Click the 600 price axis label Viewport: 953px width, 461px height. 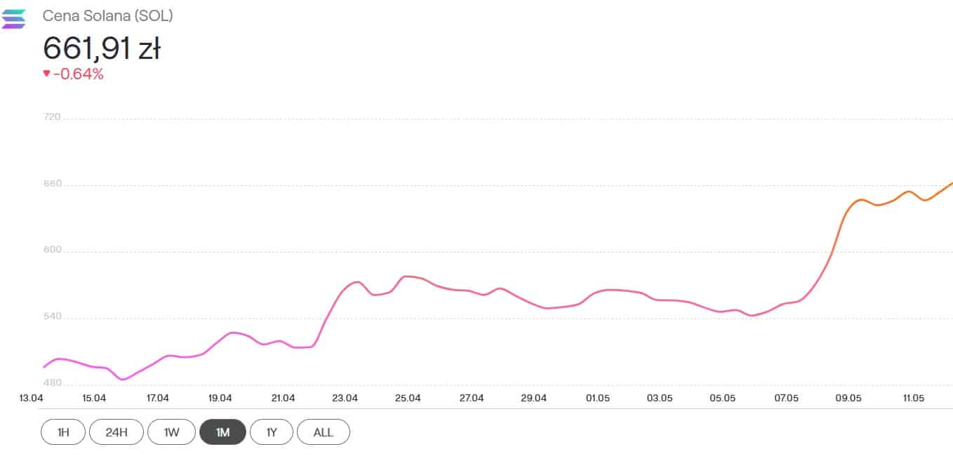pyautogui.click(x=52, y=250)
